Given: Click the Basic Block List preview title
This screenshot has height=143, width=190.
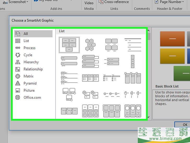Looking at the screenshot, I should [167, 86].
